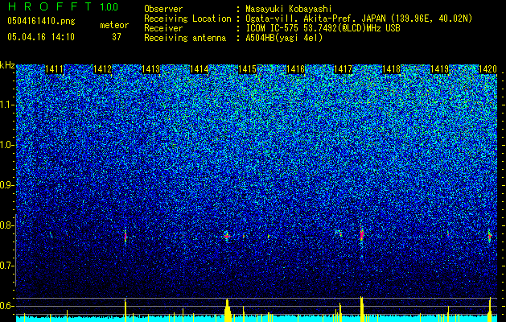Select the ICOM IC-575 53.7492 MHz receiver text
This screenshot has height=322, width=506.
pyautogui.click(x=323, y=28)
